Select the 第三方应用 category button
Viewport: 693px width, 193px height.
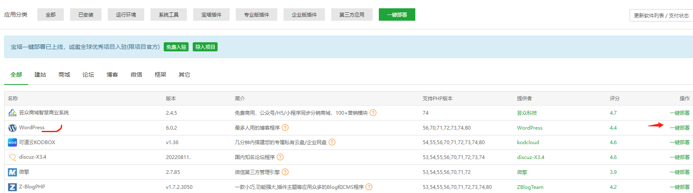[352, 14]
